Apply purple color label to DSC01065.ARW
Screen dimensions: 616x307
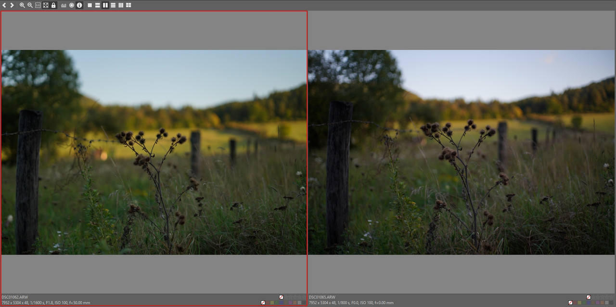coord(598,303)
